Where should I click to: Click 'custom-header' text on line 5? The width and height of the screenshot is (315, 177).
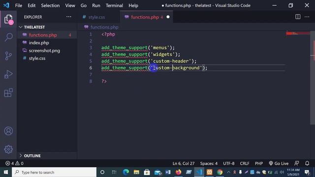[x=171, y=61]
